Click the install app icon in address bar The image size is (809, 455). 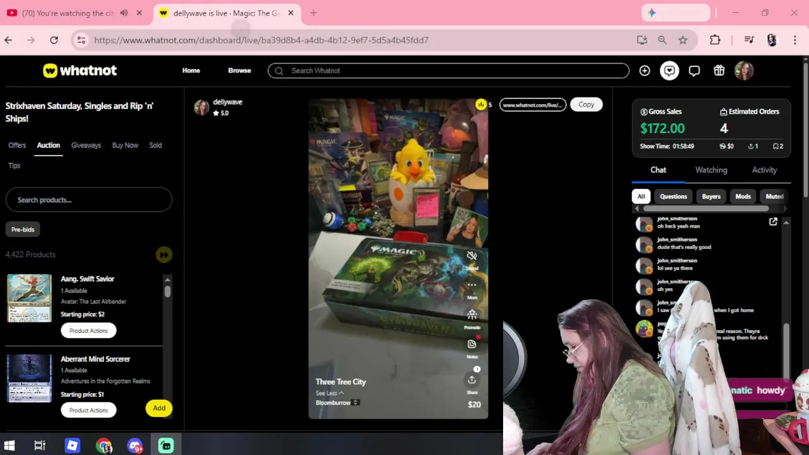[x=642, y=40]
